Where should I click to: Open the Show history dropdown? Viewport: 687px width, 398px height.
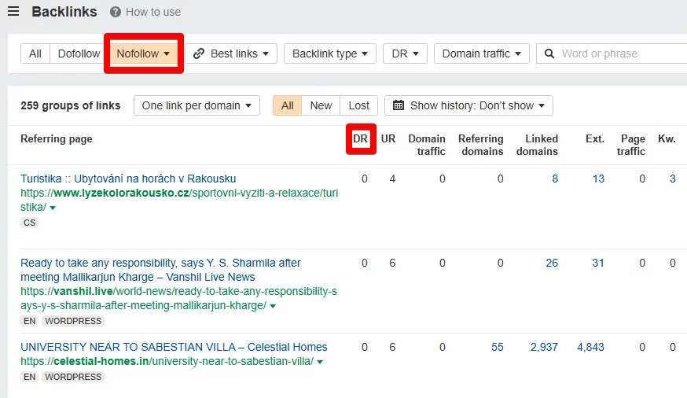(x=468, y=105)
